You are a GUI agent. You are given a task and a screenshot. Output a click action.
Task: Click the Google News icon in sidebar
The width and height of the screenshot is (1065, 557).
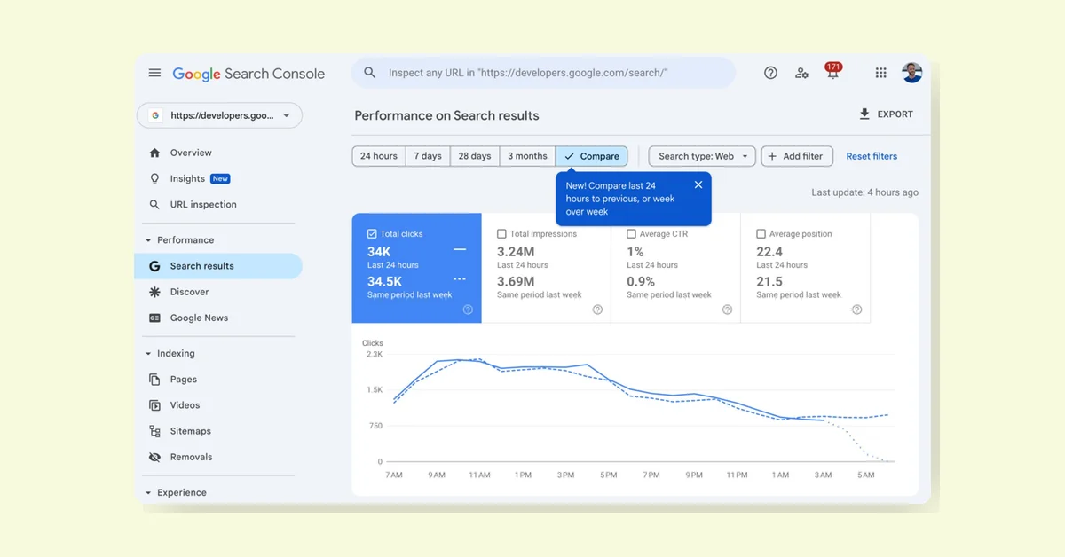click(154, 318)
